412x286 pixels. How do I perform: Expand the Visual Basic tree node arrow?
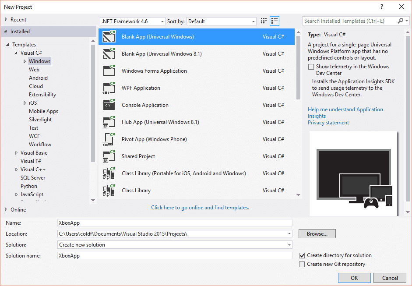[16, 153]
